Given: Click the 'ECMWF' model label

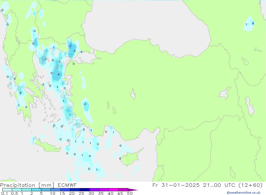Looking at the screenshot, I should click(x=67, y=185).
